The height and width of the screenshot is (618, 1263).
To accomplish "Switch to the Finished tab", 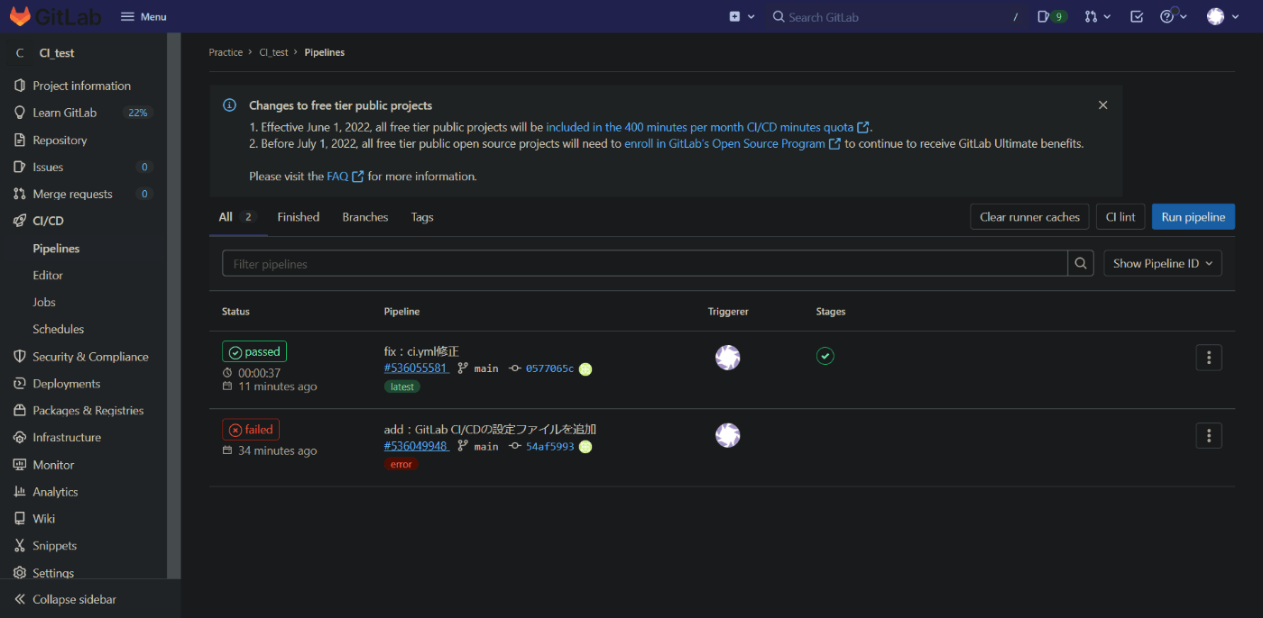I will point(298,216).
